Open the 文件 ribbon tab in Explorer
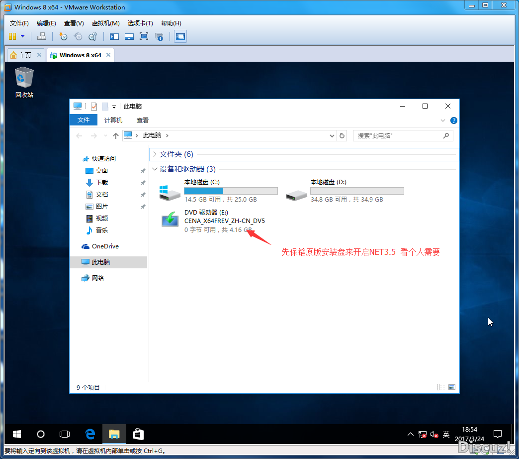Viewport: 519px width, 459px height. pos(84,120)
